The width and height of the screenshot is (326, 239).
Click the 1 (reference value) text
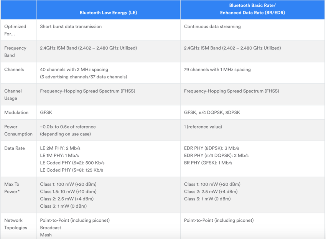tap(203, 127)
